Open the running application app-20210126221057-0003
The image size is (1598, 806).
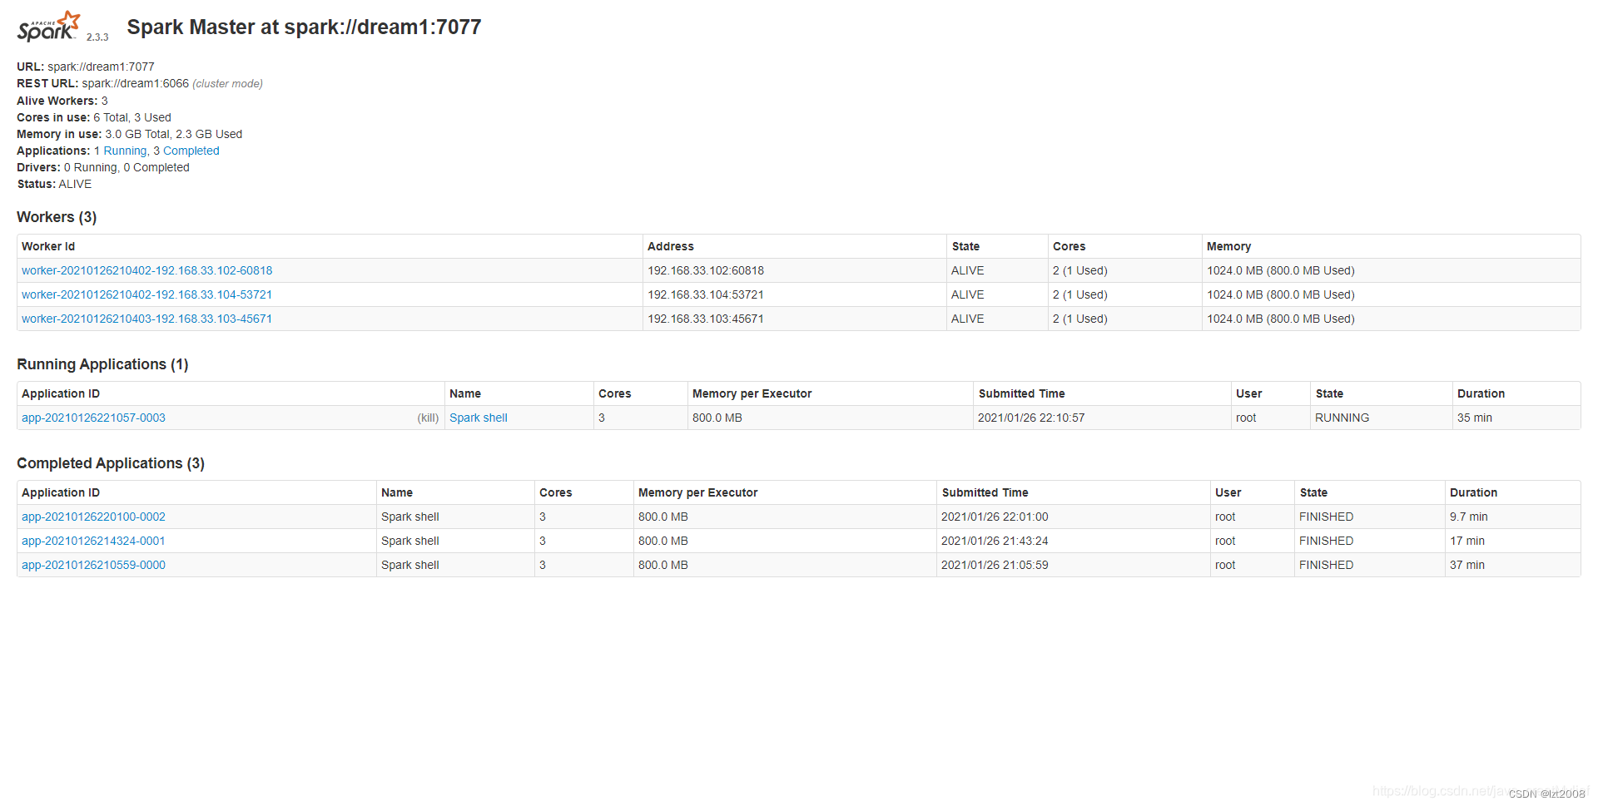tap(93, 418)
